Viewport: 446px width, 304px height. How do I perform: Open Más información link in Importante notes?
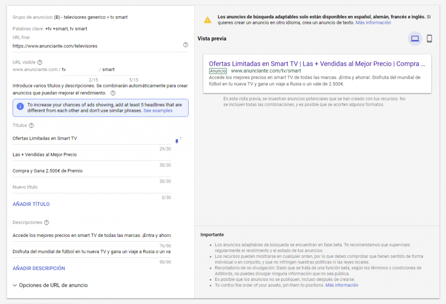click(341, 285)
